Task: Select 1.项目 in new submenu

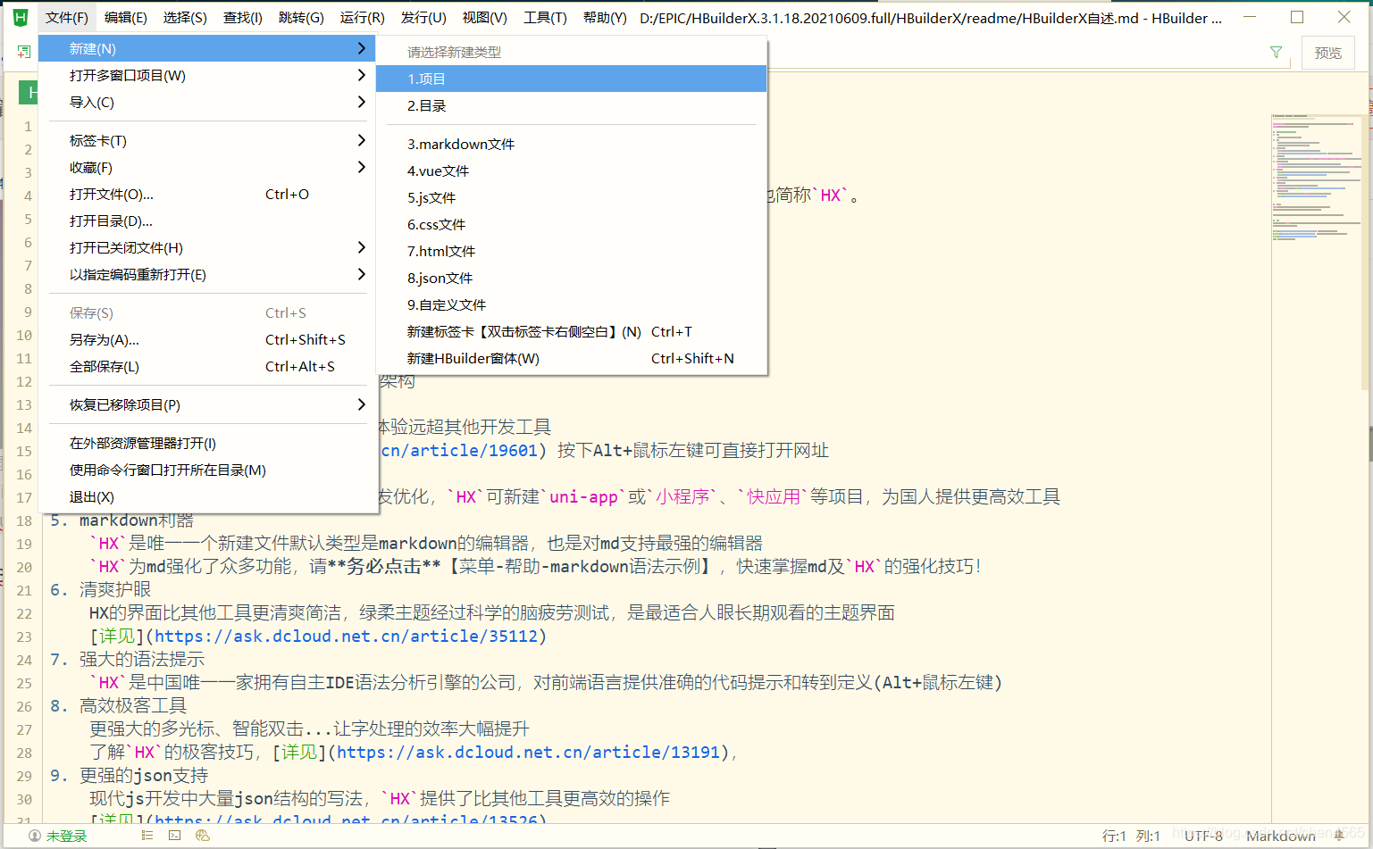Action: click(x=572, y=79)
